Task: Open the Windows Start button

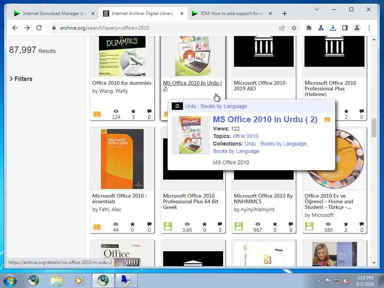Action: (10, 280)
